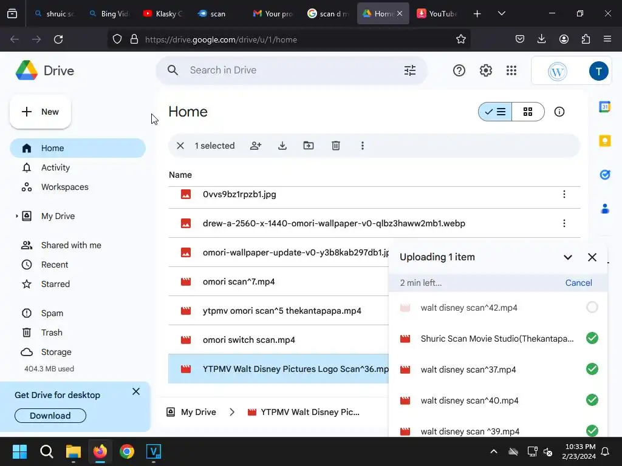The image size is (622, 466).
Task: Open Firefox downloads icon
Action: tap(541, 39)
